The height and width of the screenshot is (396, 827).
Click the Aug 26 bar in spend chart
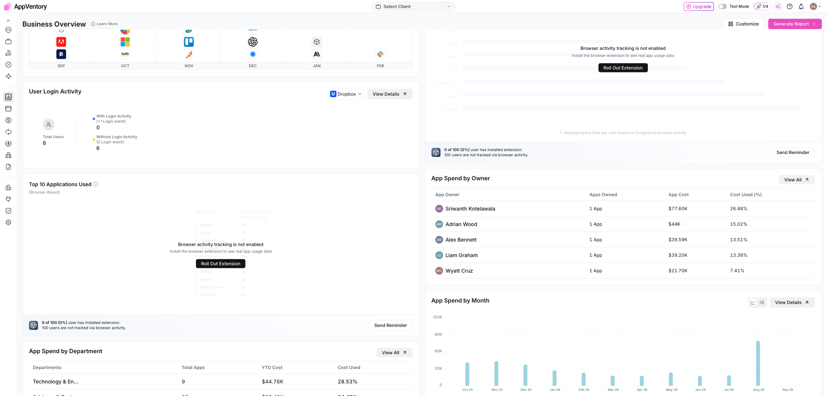(x=758, y=363)
